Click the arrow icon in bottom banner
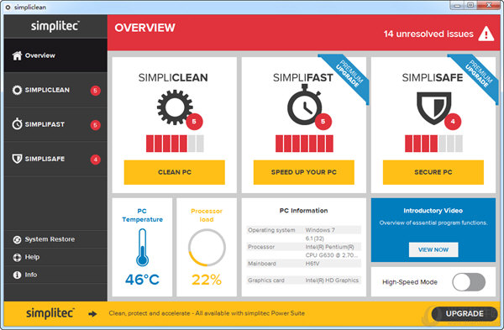This screenshot has width=504, height=330. tap(92, 314)
